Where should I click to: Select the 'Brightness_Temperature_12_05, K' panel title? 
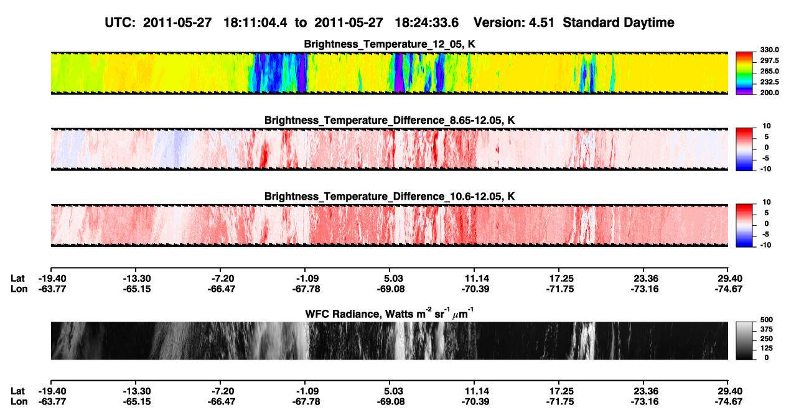(x=390, y=45)
